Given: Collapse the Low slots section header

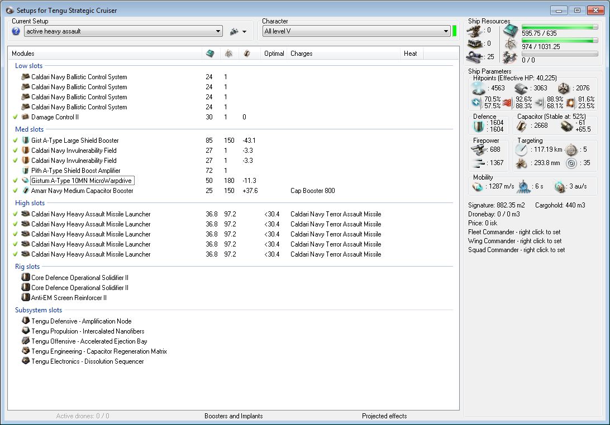Looking at the screenshot, I should coord(29,66).
